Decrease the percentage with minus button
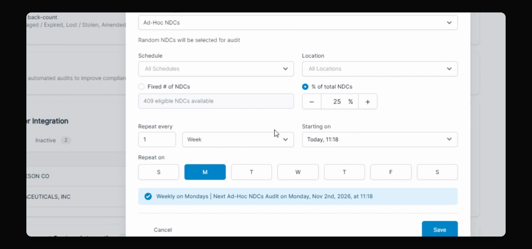 (311, 102)
